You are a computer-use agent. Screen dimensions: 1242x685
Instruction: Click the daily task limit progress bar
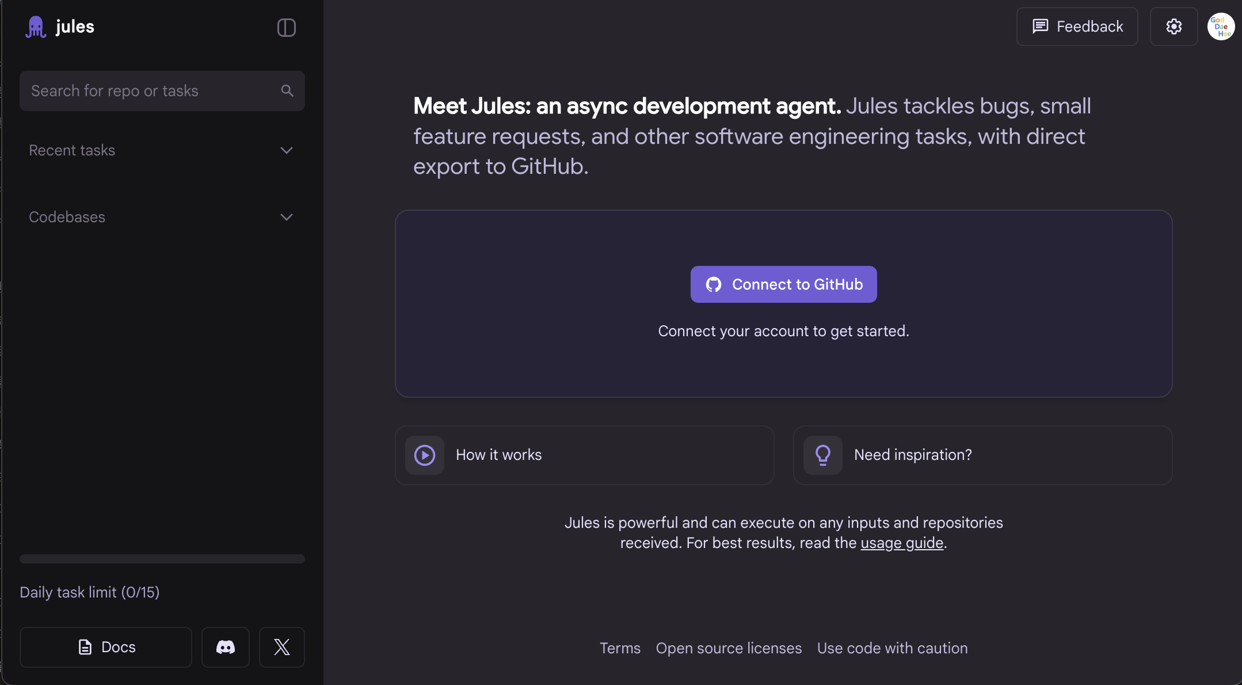(162, 559)
